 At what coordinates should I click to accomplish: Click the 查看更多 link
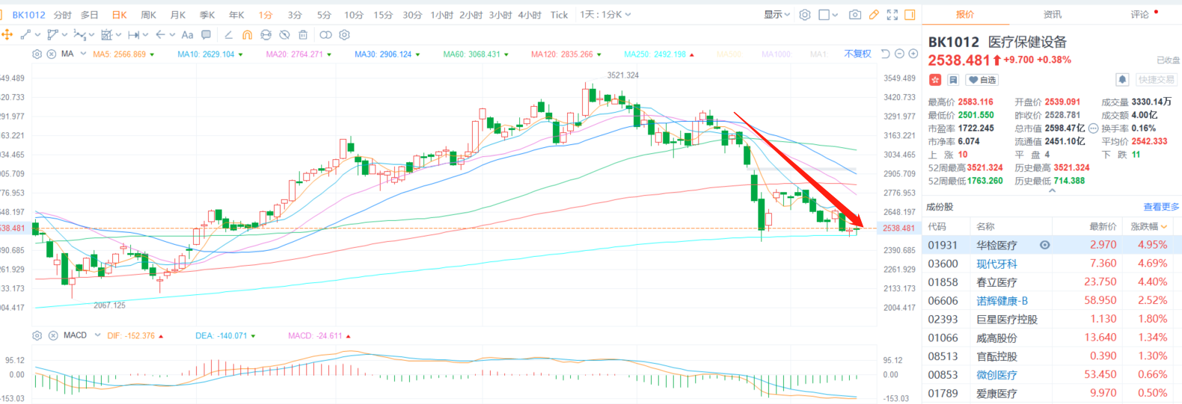1160,207
